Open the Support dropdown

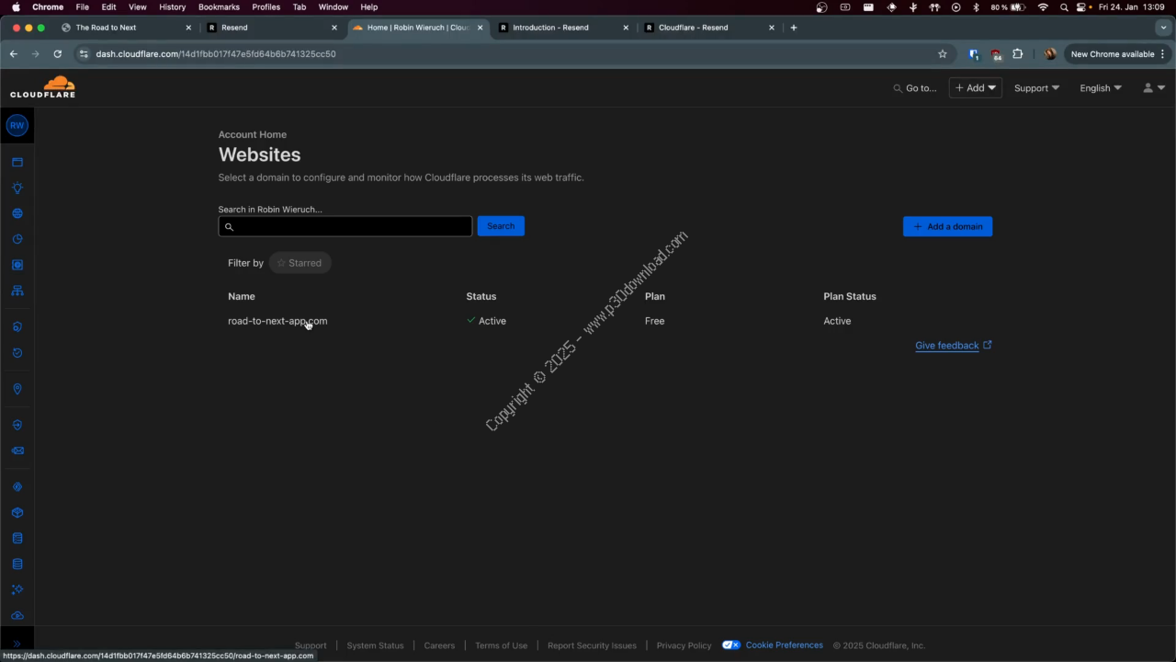1036,88
